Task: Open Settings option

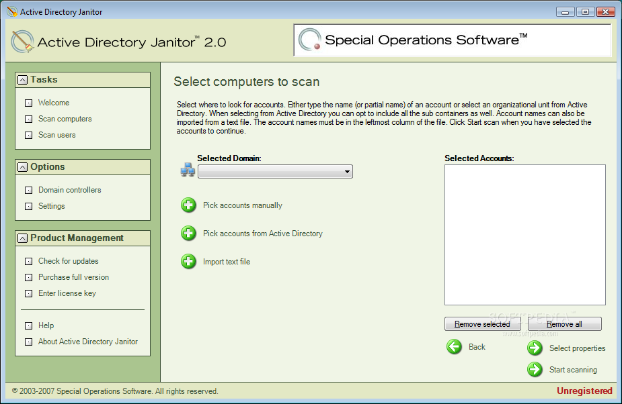Action: 51,206
